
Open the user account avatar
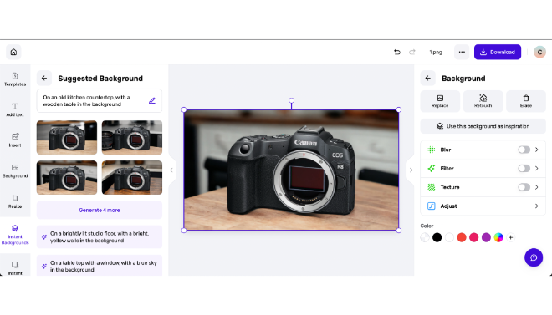click(539, 52)
